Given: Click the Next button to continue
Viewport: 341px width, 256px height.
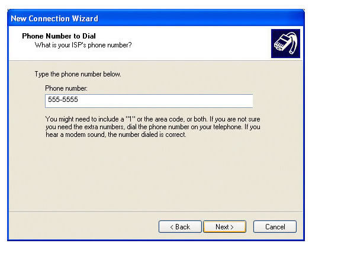Looking at the screenshot, I should tap(224, 227).
